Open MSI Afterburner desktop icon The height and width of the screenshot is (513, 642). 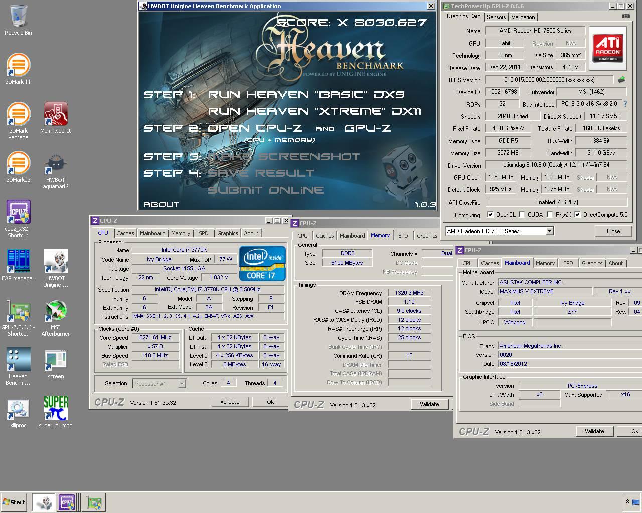pyautogui.click(x=56, y=317)
